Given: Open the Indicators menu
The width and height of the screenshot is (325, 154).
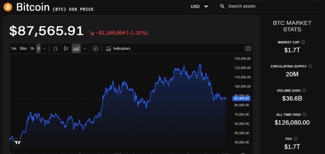Looking at the screenshot, I should (118, 49).
